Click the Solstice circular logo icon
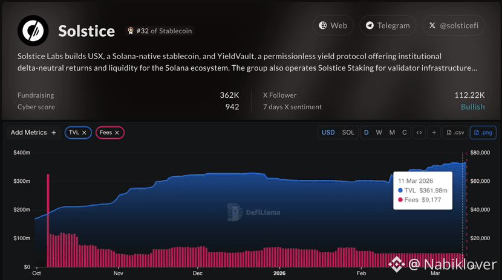 (x=33, y=31)
